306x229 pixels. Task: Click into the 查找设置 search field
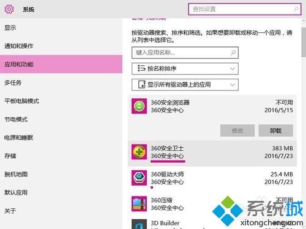pos(245,9)
